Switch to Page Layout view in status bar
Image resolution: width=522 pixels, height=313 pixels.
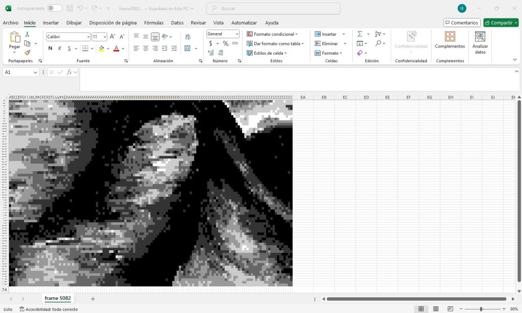tap(435, 309)
